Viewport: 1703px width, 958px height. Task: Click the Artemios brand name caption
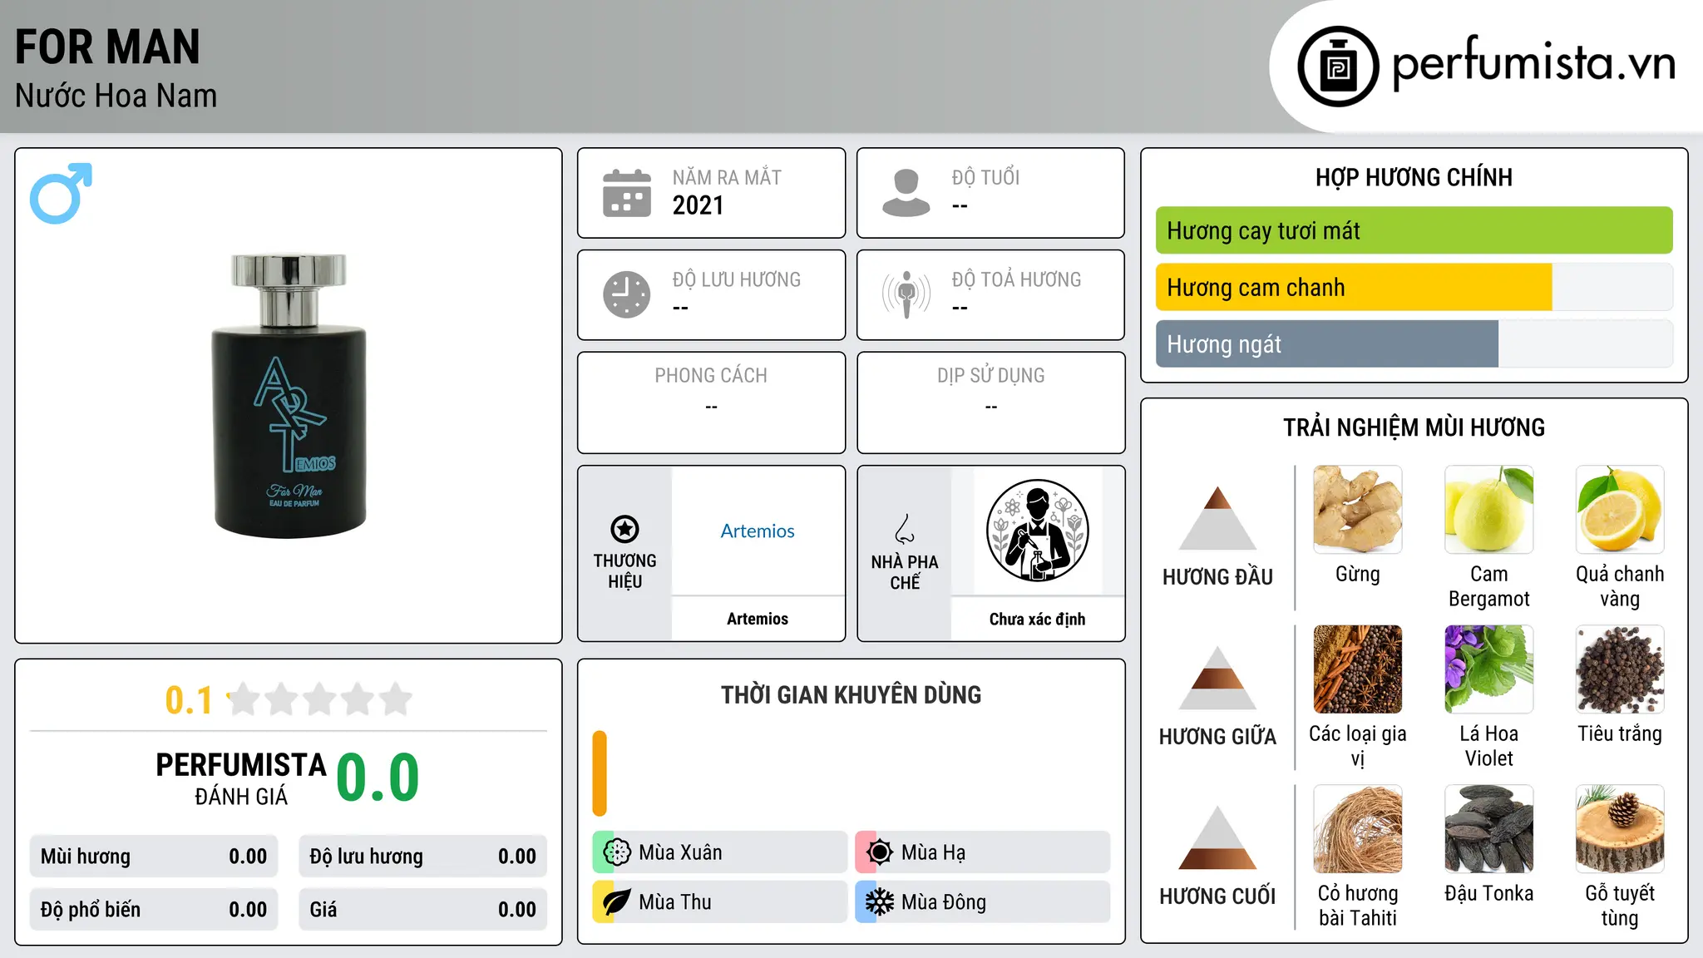point(758,619)
